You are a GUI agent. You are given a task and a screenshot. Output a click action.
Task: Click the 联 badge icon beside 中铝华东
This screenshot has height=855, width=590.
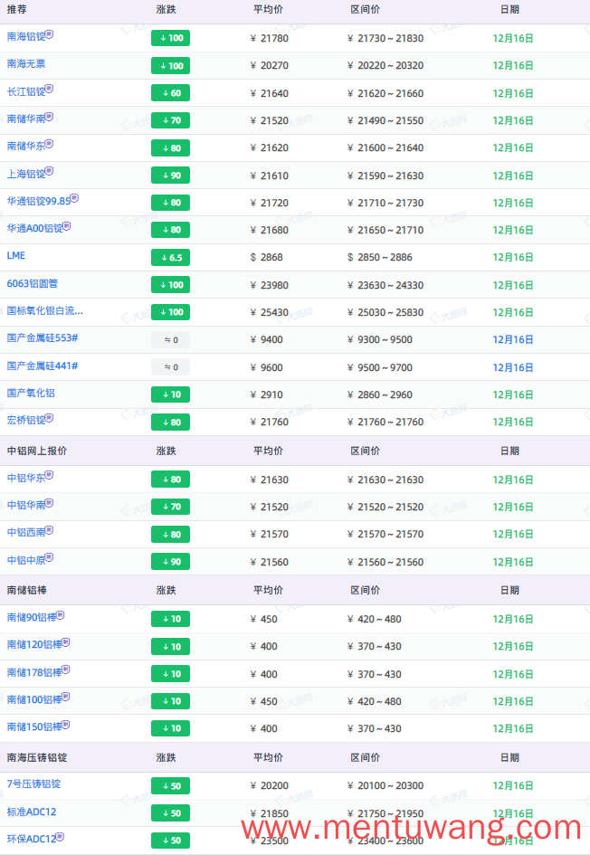point(49,475)
